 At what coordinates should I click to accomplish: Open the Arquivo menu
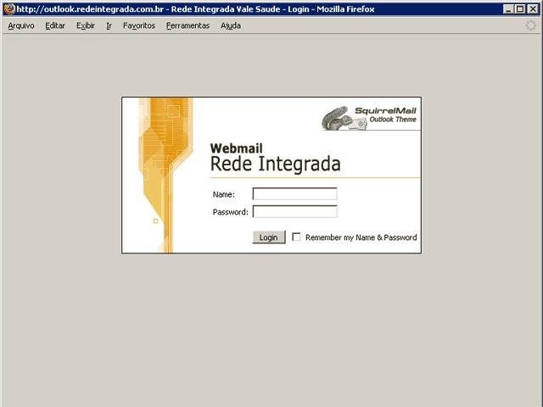point(21,25)
